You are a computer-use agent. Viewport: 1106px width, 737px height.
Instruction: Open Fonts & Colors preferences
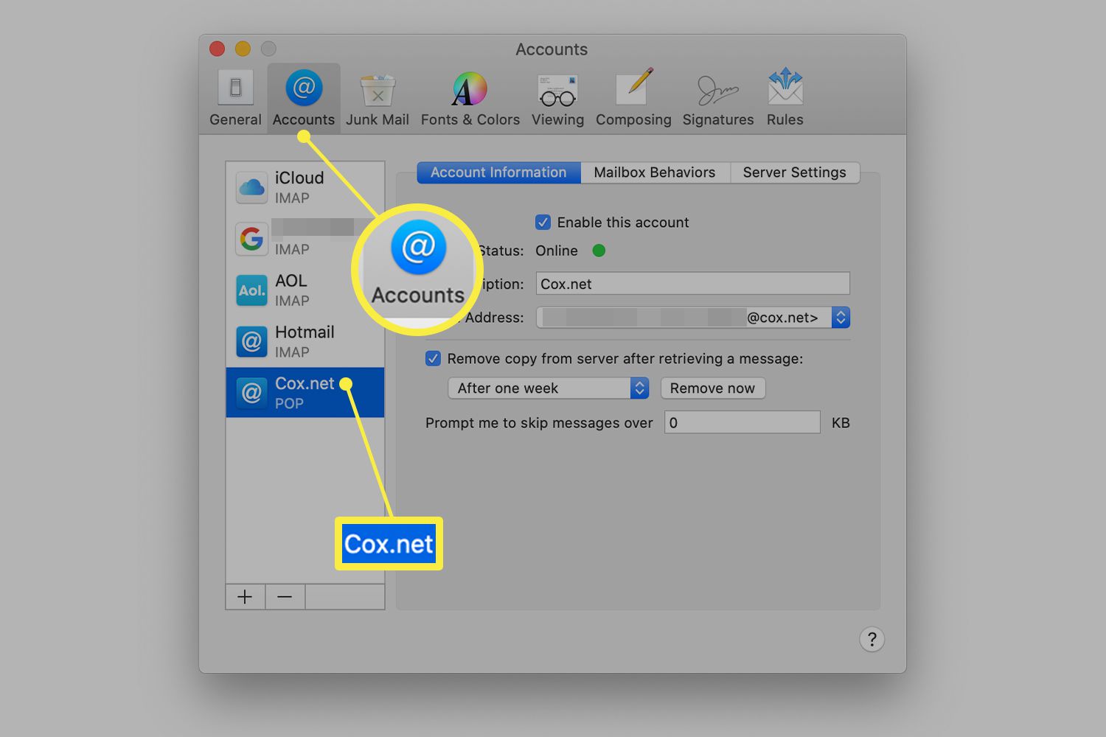click(x=470, y=98)
